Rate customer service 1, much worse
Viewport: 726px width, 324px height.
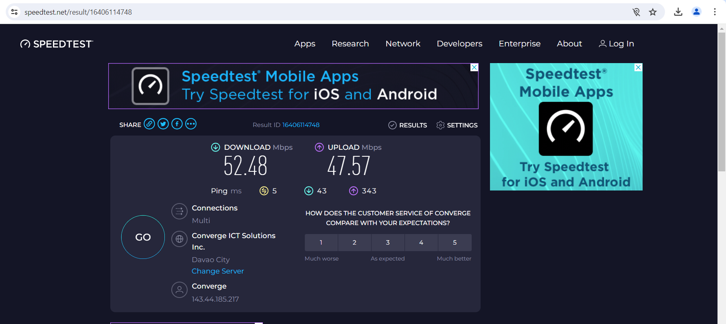click(321, 243)
